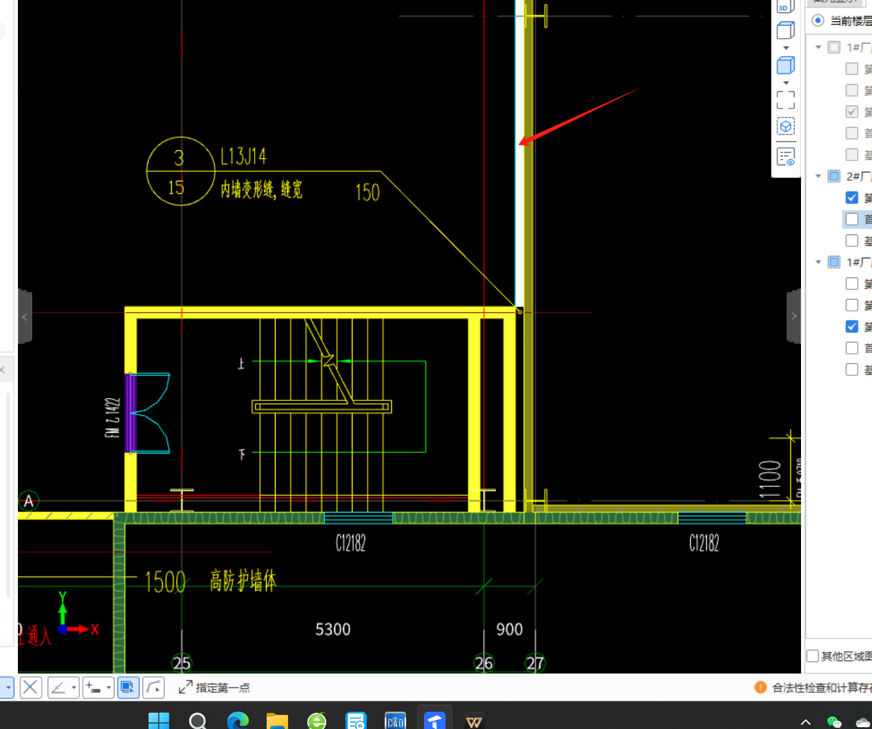This screenshot has height=729, width=872.
Task: Check the highlighted 首 row under 2#厂
Action: click(x=852, y=219)
